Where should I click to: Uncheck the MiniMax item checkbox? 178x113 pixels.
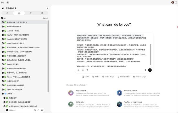(3, 26)
